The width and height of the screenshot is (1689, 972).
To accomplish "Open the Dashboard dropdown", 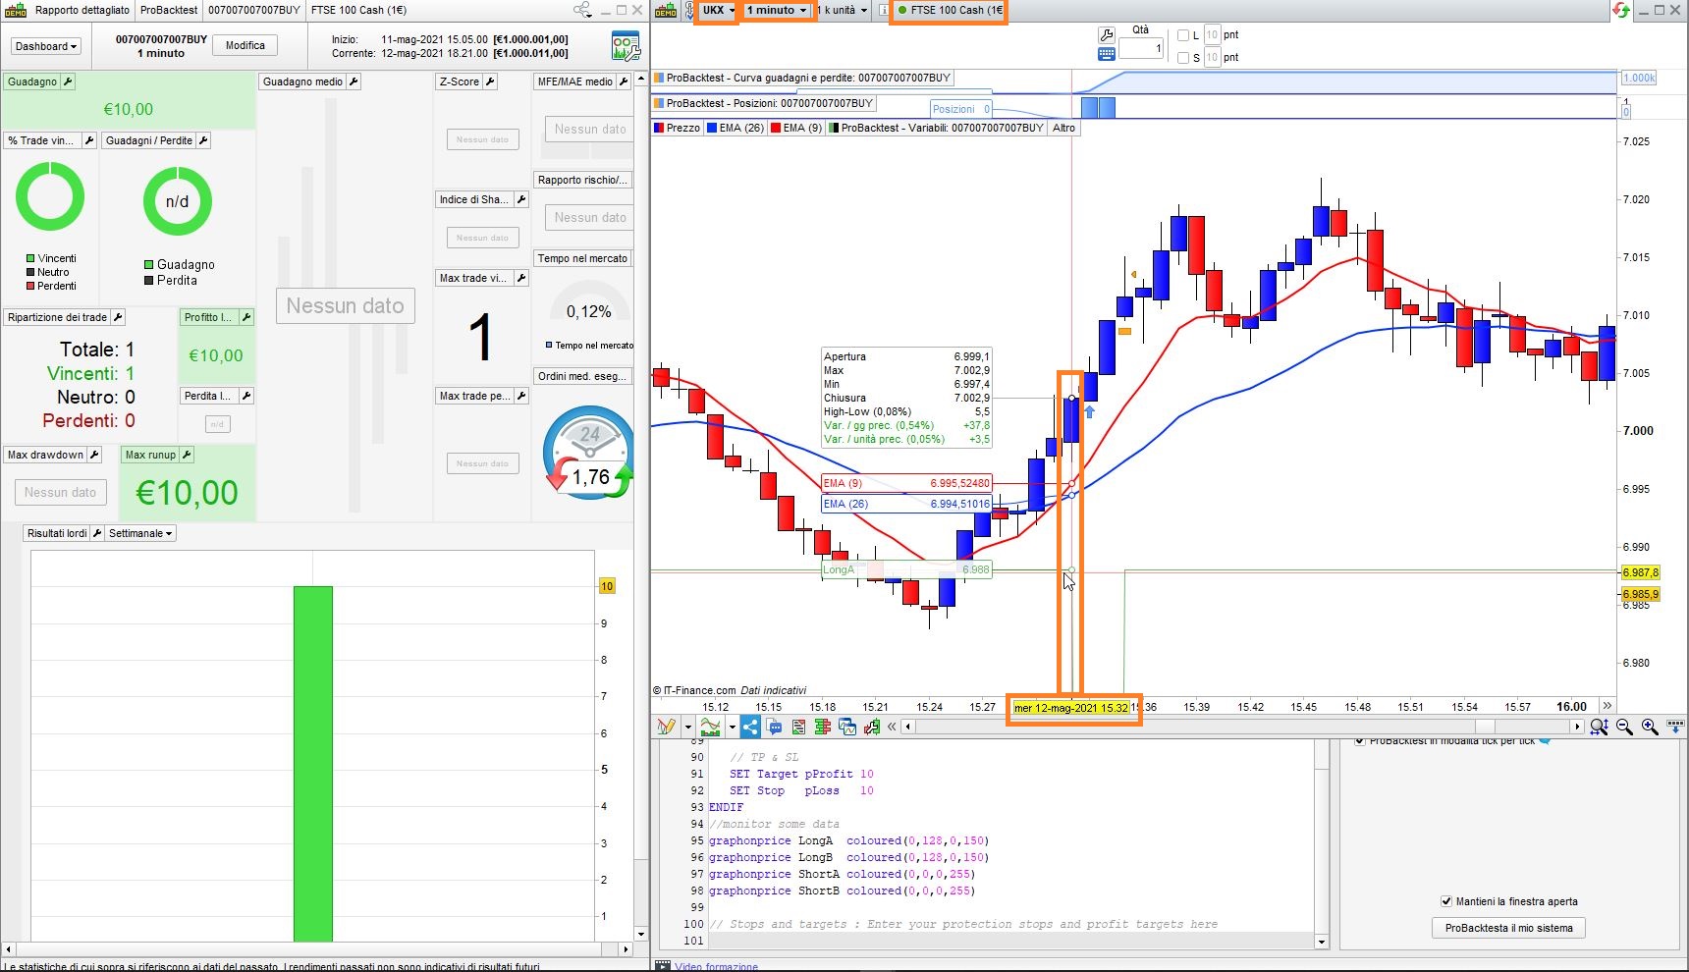I will pyautogui.click(x=46, y=46).
